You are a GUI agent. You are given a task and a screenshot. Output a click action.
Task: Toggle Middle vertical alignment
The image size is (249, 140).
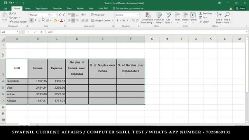coord(73,15)
